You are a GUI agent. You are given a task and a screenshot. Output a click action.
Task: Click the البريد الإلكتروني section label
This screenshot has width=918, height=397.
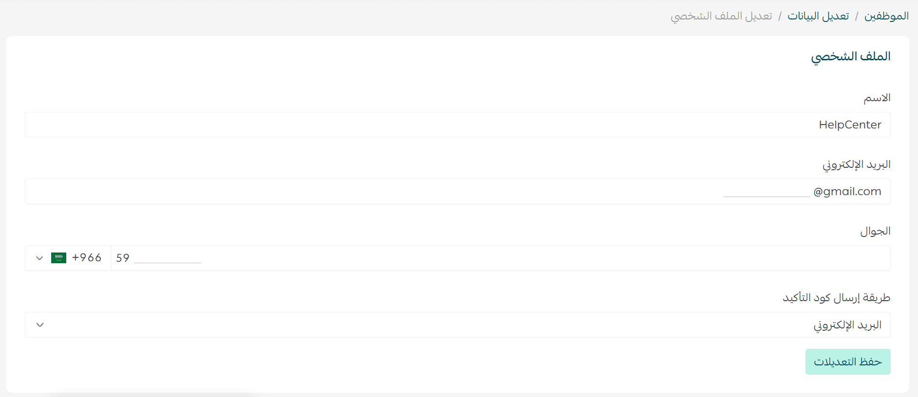click(x=856, y=164)
